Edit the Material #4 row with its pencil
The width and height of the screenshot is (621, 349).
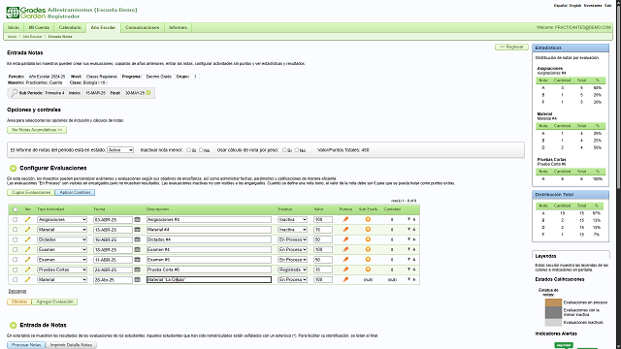point(27,230)
